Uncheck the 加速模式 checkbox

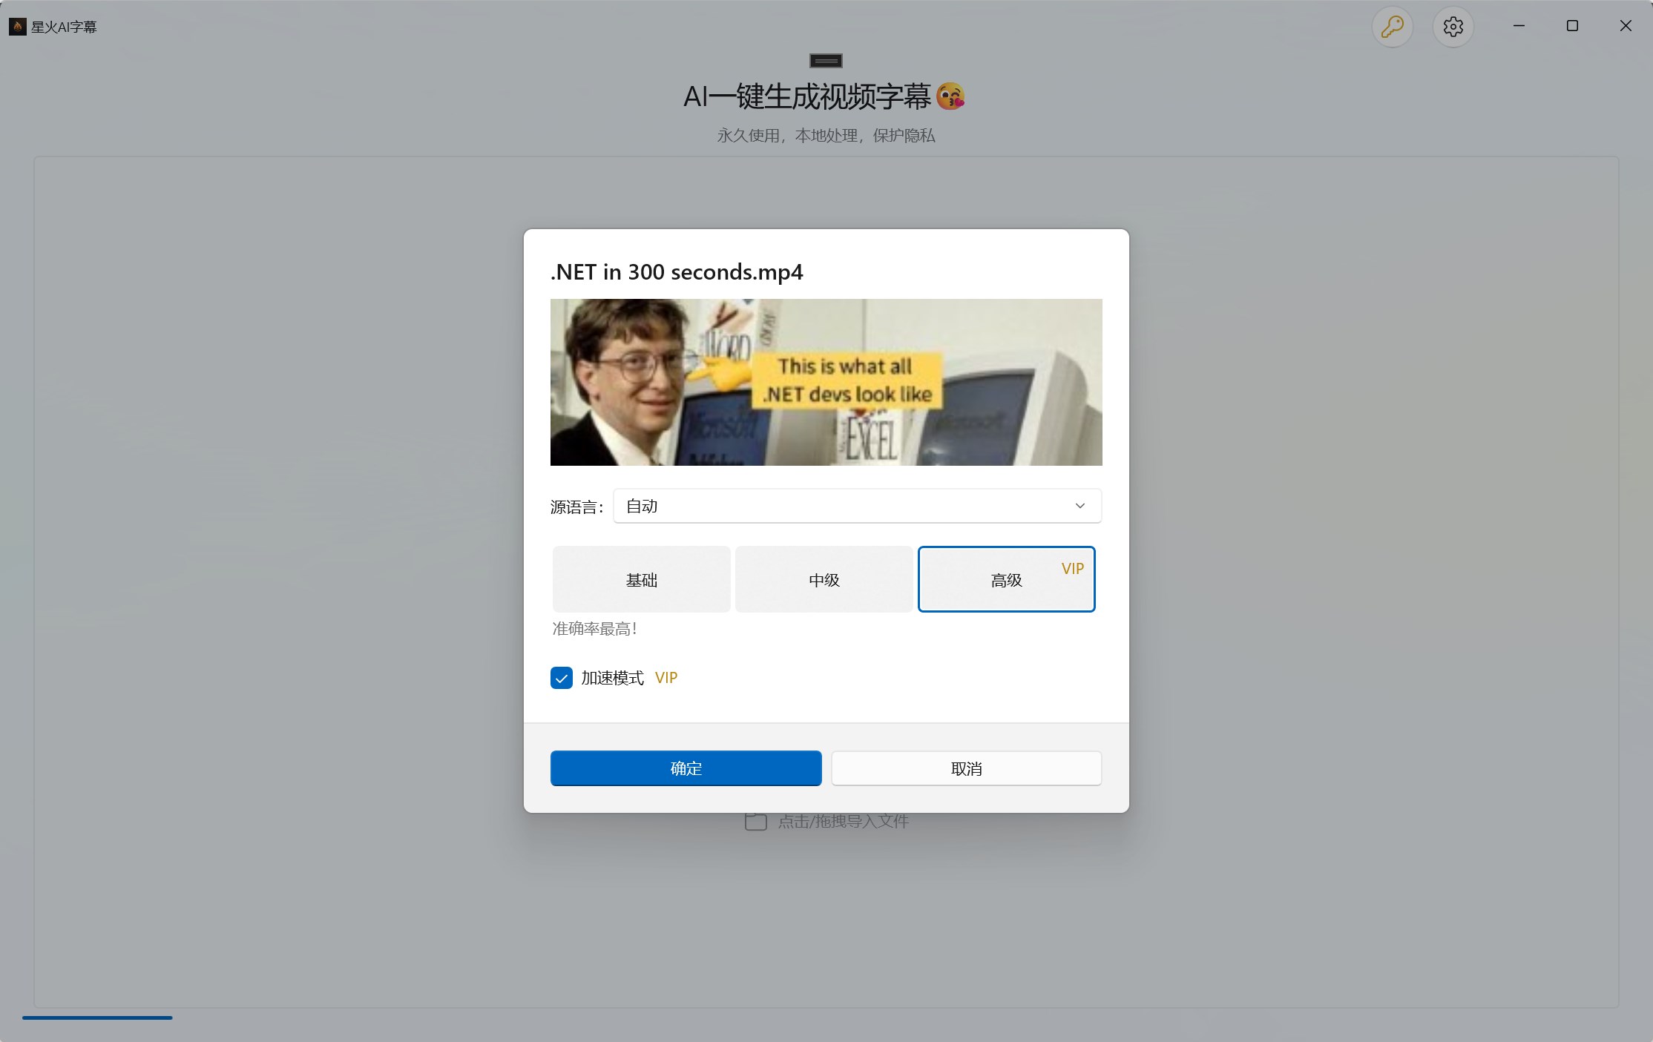562,678
